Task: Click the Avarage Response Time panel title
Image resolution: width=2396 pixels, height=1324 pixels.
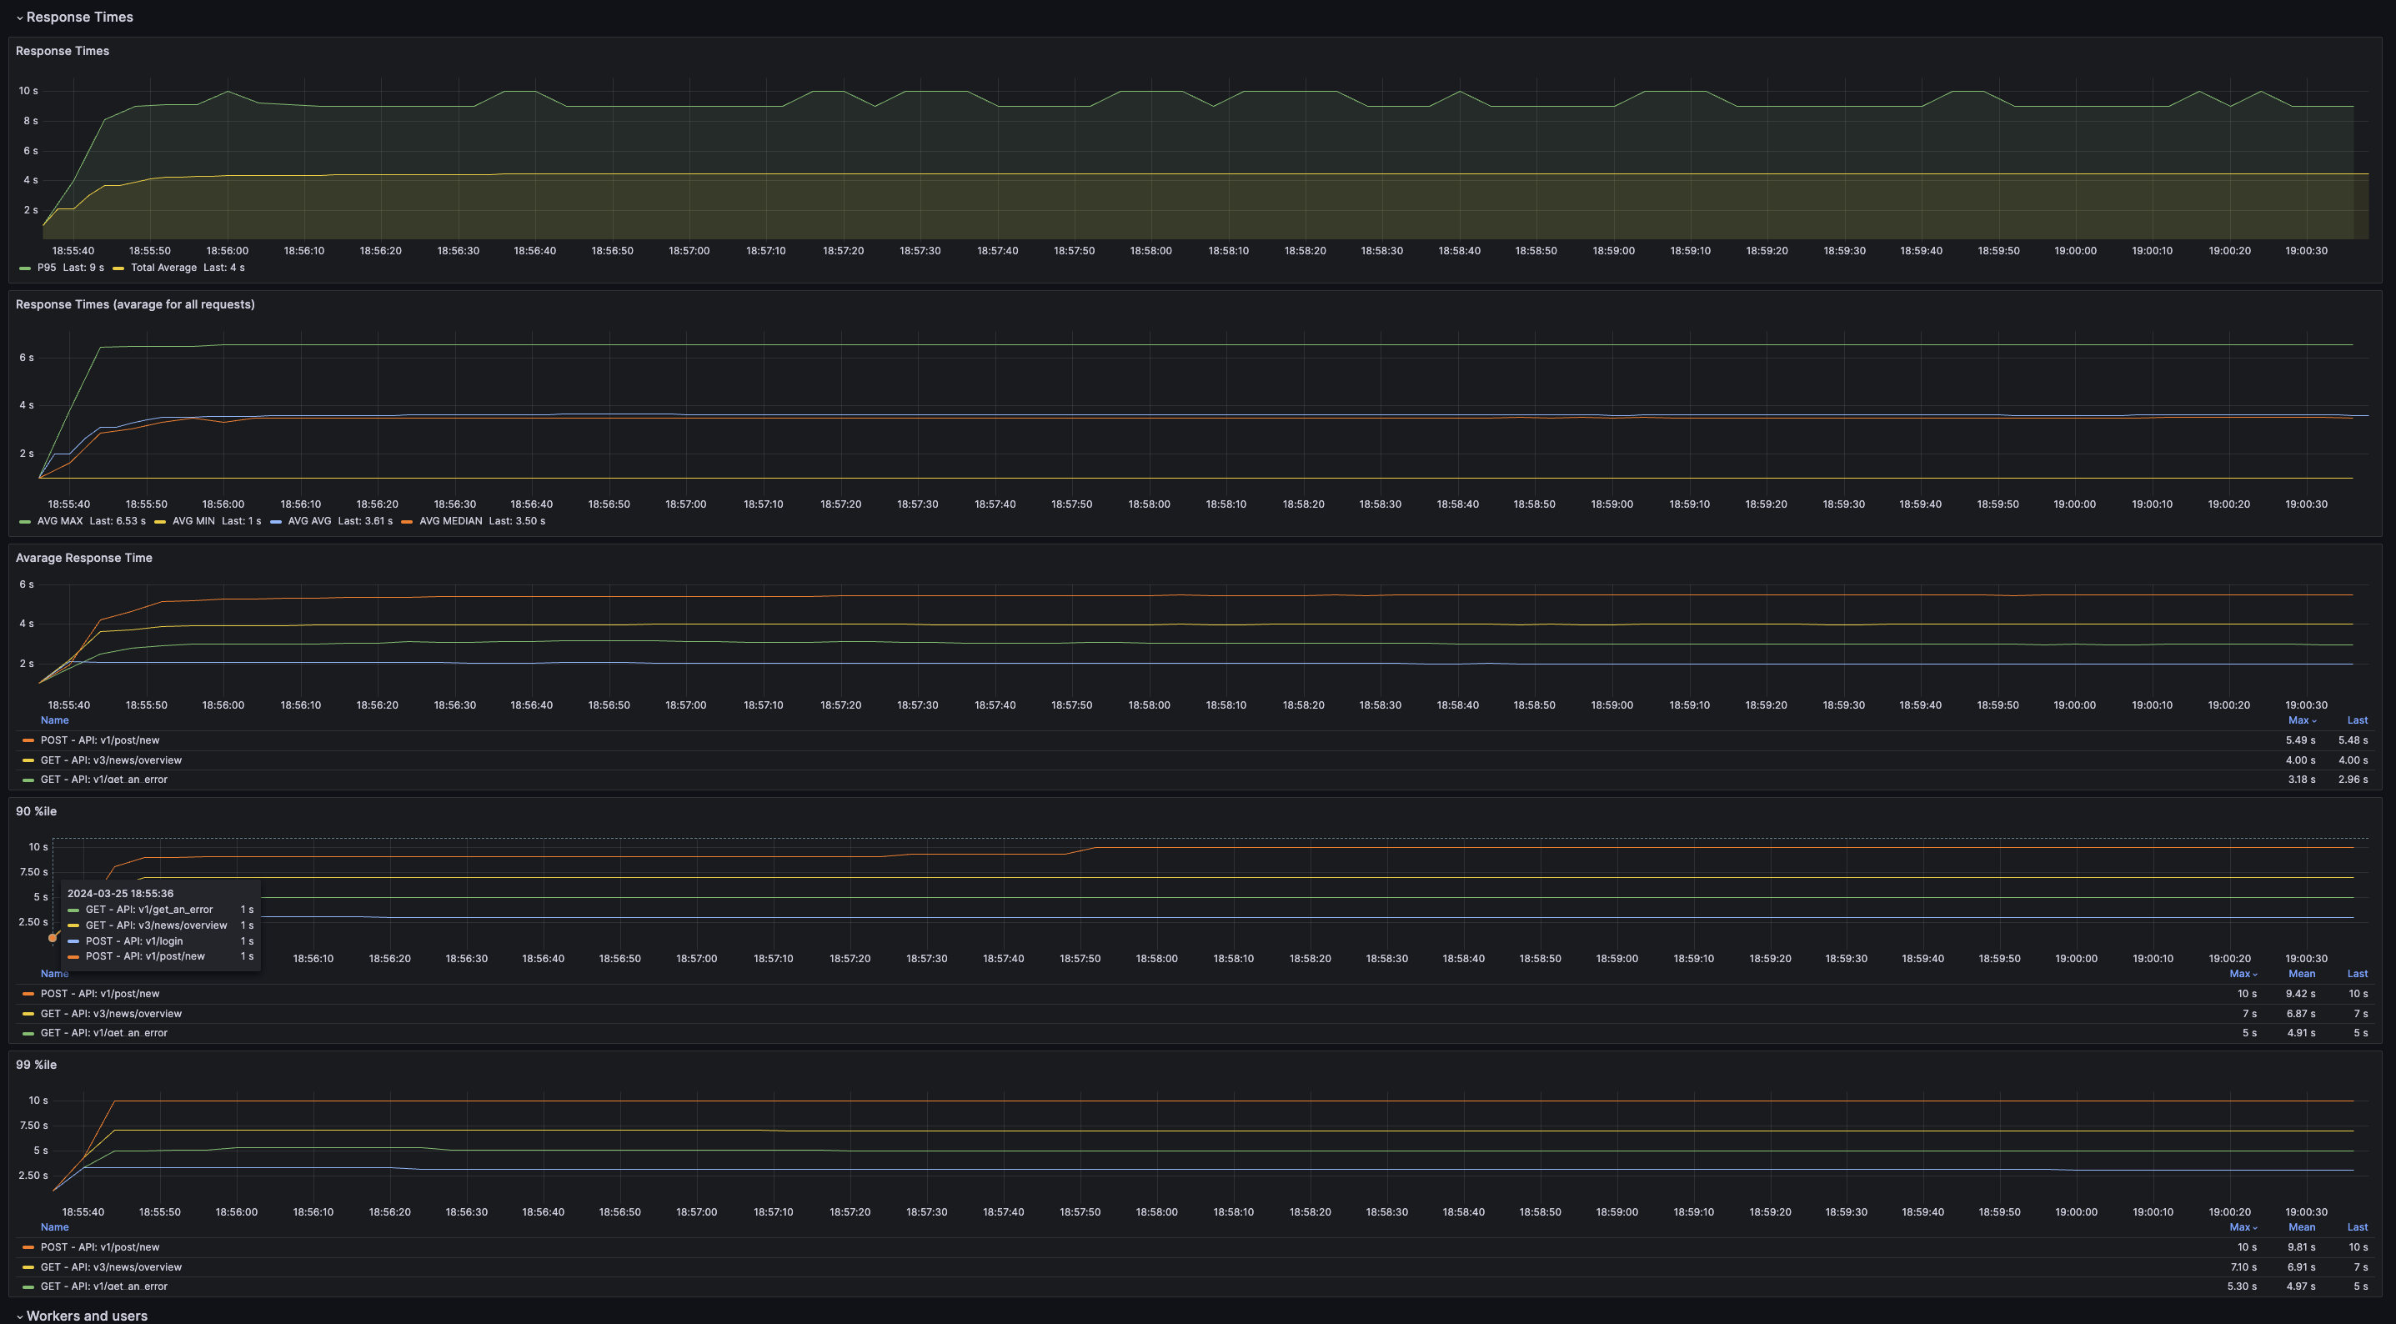Action: click(83, 557)
